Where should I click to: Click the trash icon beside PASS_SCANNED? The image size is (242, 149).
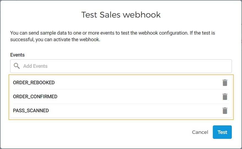(225, 111)
